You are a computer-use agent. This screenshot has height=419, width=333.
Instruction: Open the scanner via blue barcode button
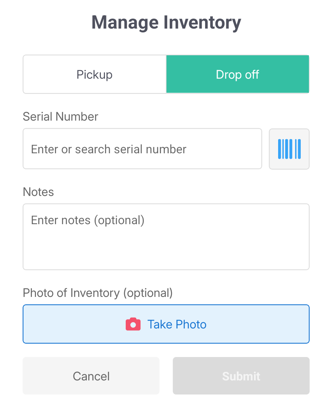click(x=289, y=149)
